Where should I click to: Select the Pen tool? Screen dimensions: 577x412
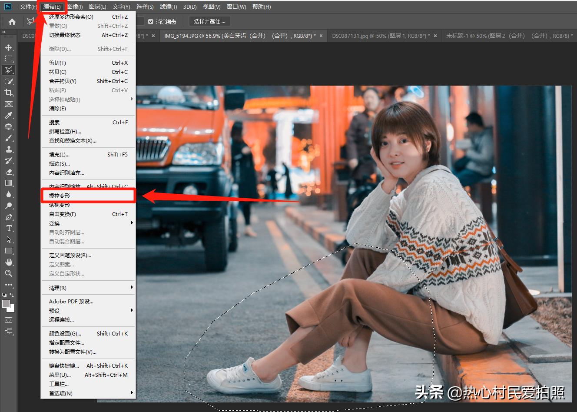tap(9, 217)
